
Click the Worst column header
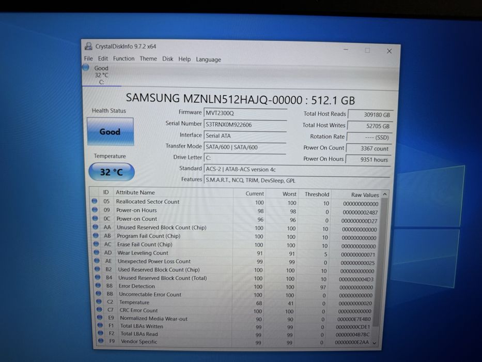click(x=283, y=194)
